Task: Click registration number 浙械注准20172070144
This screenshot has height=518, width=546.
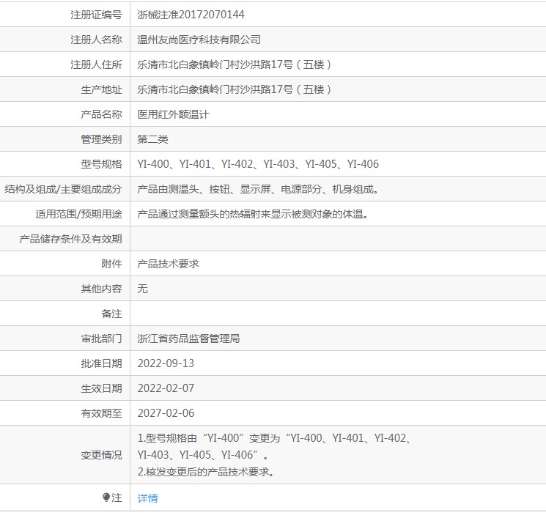Action: point(191,15)
